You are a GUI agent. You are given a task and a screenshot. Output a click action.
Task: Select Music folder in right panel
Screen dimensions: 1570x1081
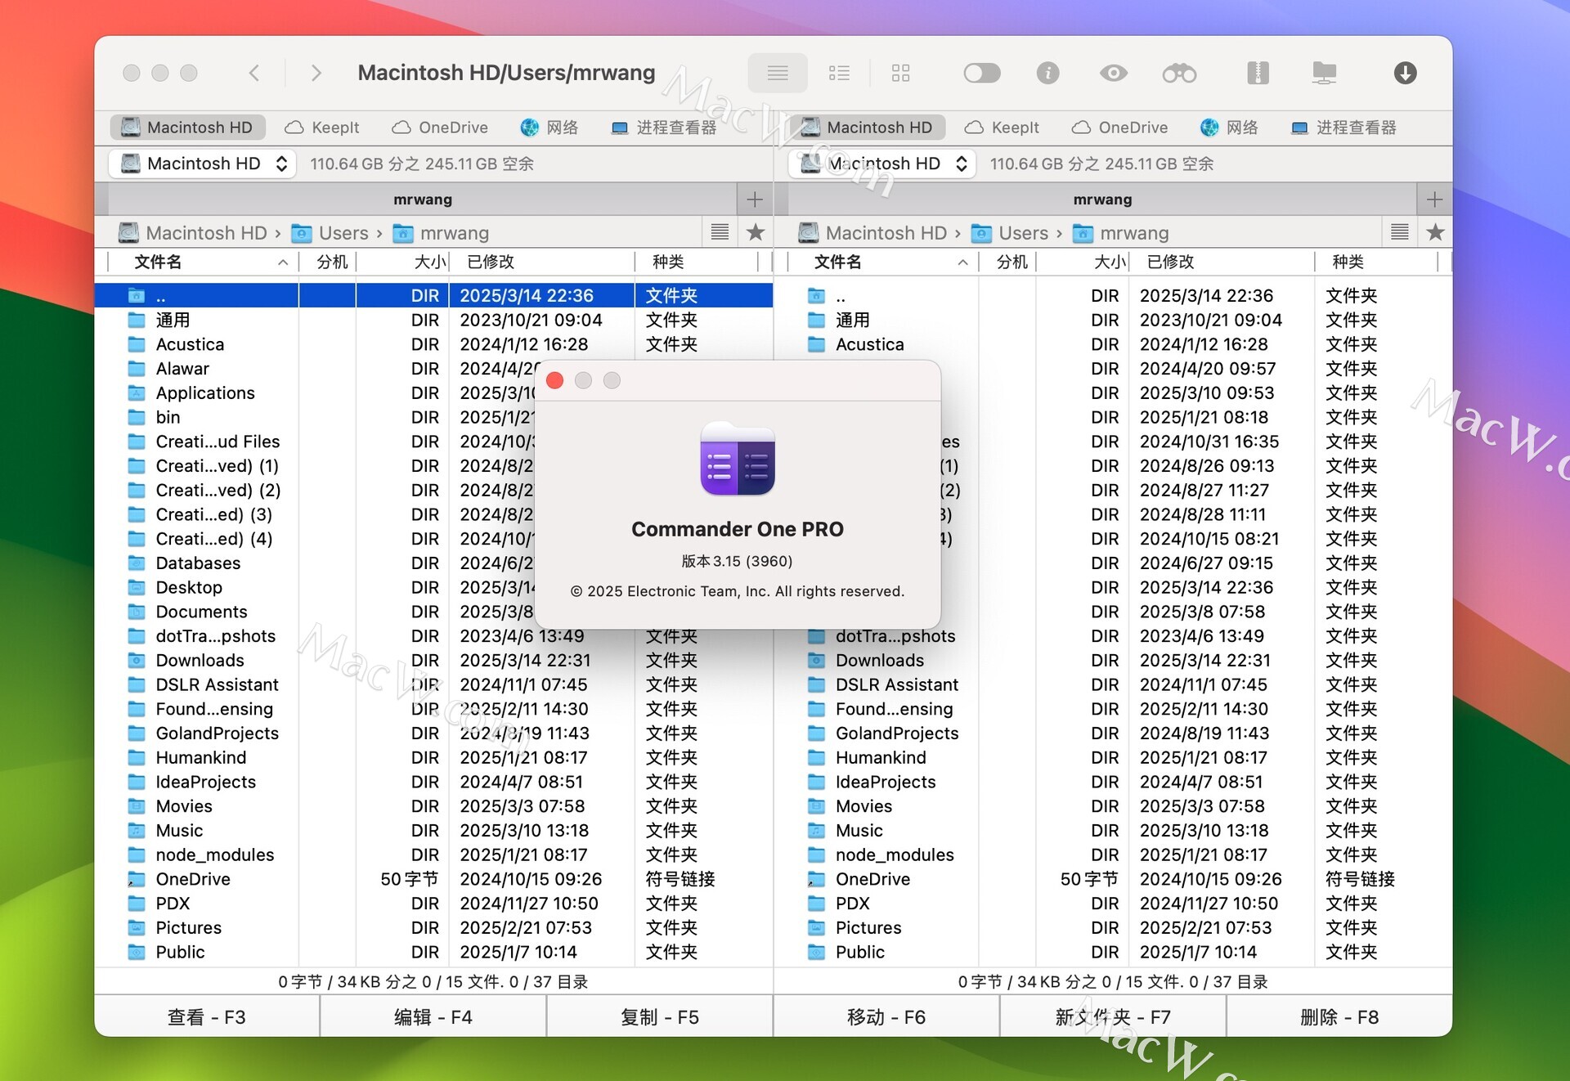[x=1113, y=830]
